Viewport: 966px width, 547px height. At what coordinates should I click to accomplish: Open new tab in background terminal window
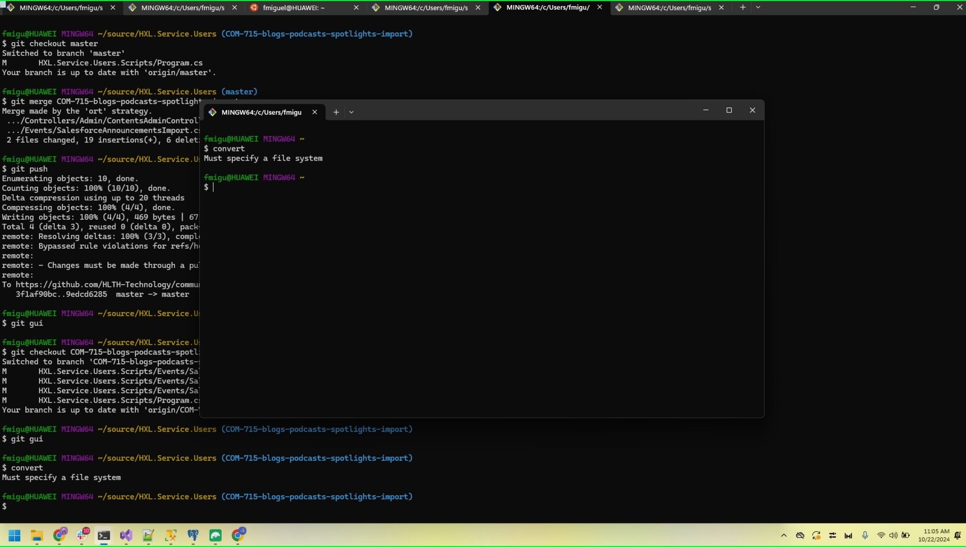point(742,8)
